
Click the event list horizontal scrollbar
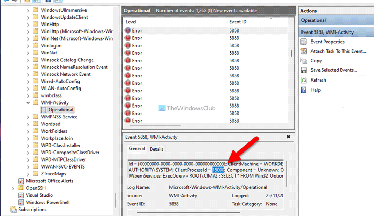pos(155,126)
